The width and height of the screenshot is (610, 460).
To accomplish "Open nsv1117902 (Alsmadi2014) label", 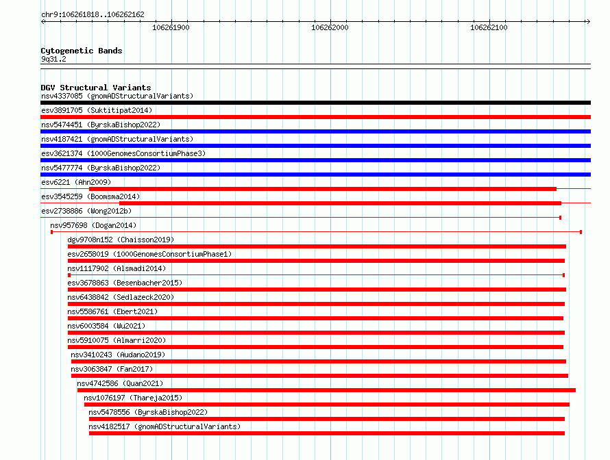I will (117, 268).
